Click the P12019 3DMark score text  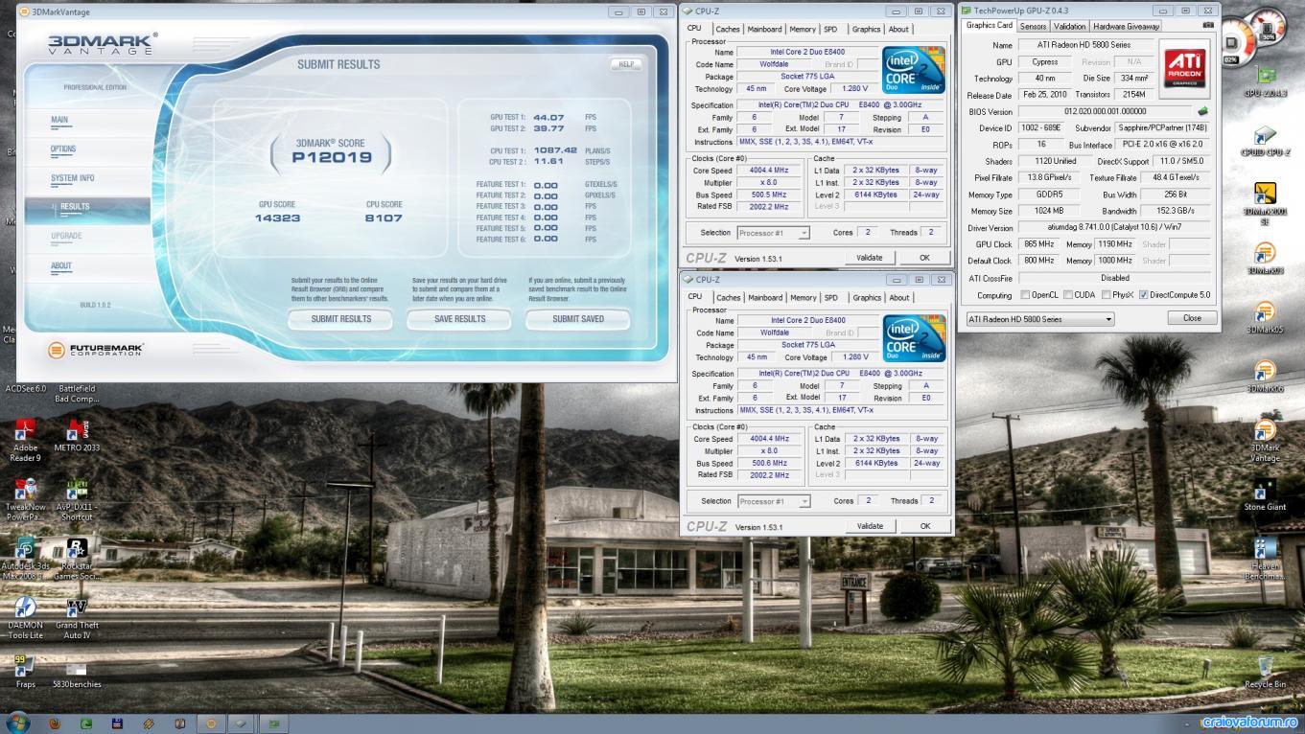[x=332, y=157]
